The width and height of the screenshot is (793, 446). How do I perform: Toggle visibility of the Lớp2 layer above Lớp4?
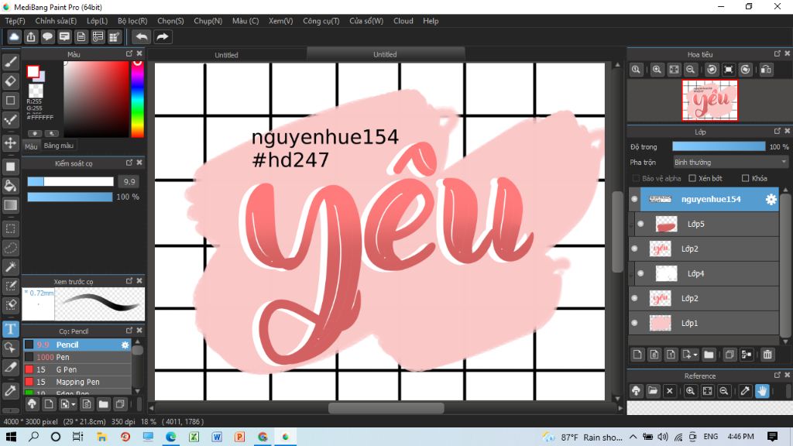click(635, 249)
